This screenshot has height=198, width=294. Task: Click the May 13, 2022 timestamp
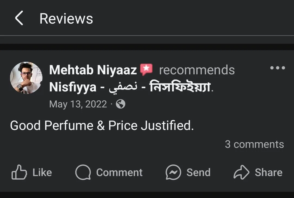click(x=78, y=104)
